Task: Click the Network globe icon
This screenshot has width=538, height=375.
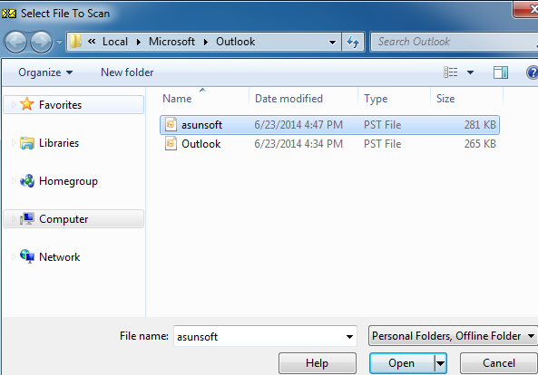Action: coord(27,256)
